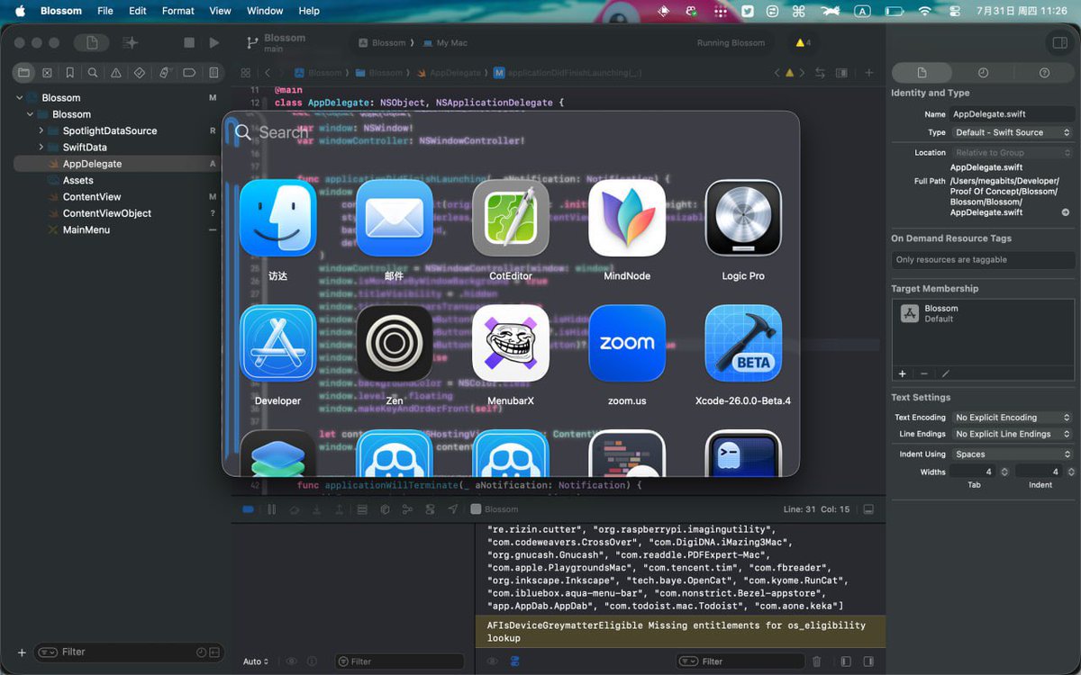Collapse the Blossom project root

pyautogui.click(x=20, y=97)
